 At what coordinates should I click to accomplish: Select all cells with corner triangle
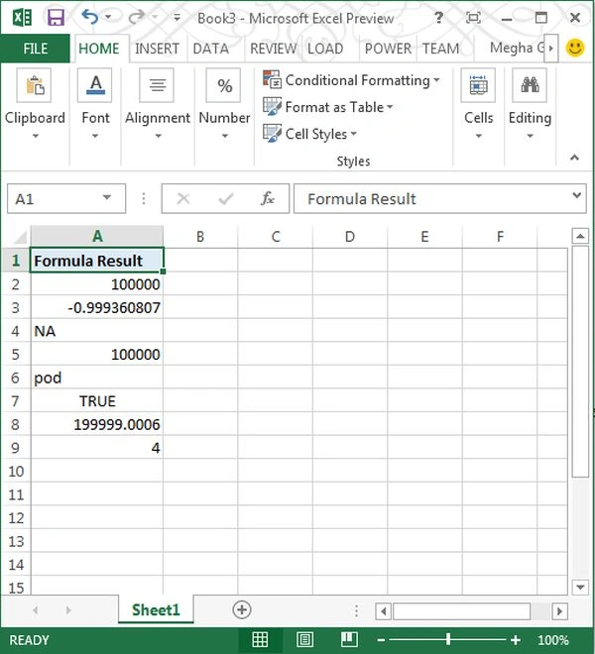[x=18, y=237]
